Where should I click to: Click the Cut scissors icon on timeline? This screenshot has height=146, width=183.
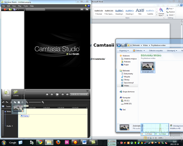[x=11, y=102]
